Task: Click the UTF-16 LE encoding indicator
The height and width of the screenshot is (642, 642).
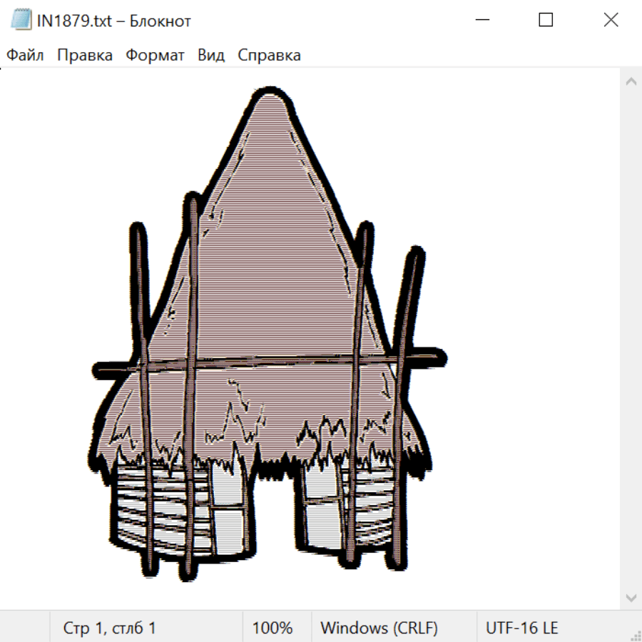Action: click(521, 628)
